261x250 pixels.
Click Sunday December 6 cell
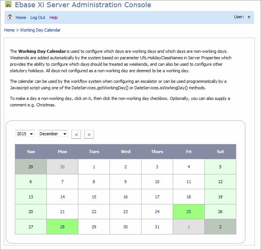click(x=31, y=182)
